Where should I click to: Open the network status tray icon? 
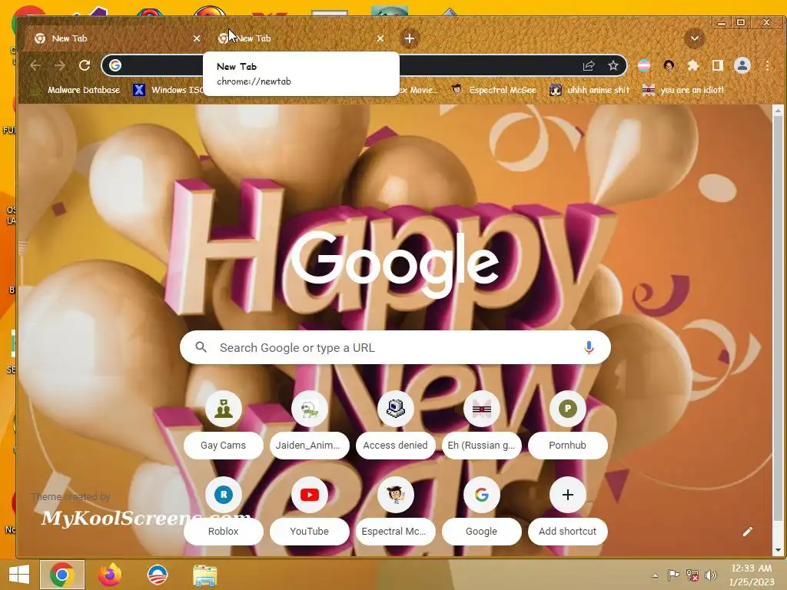692,575
